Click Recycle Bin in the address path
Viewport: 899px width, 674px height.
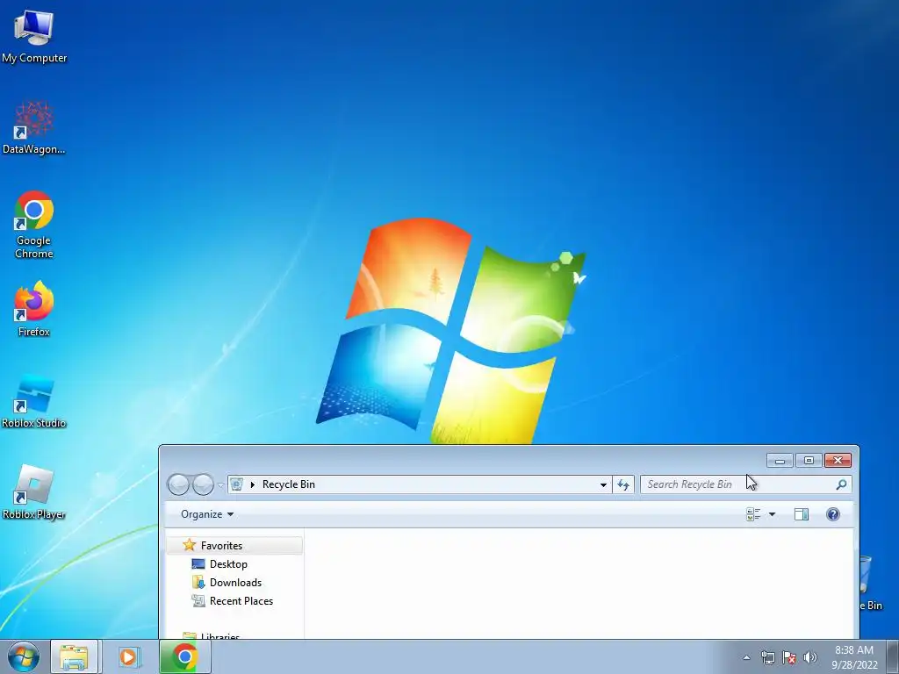[x=288, y=484]
